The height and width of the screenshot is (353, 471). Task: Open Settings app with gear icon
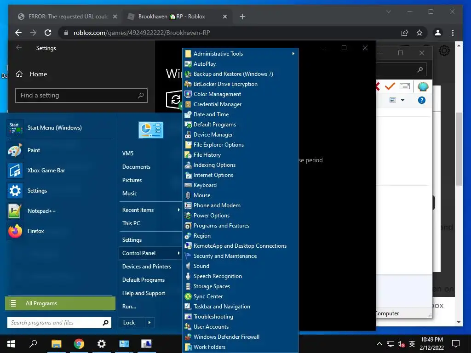point(59,191)
